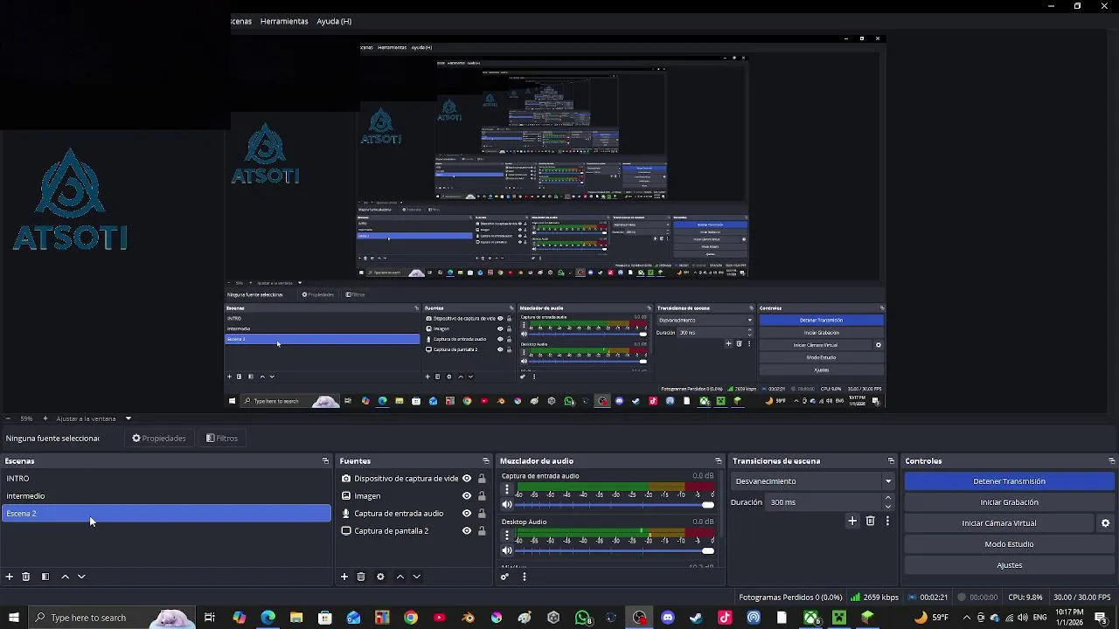Image resolution: width=1119 pixels, height=629 pixels.
Task: Open Ajustes settings button
Action: click(1009, 565)
